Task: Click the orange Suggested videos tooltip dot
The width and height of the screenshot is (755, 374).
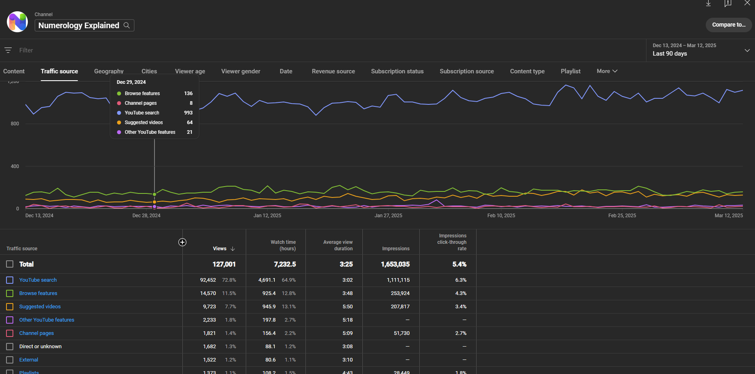Action: click(x=119, y=123)
